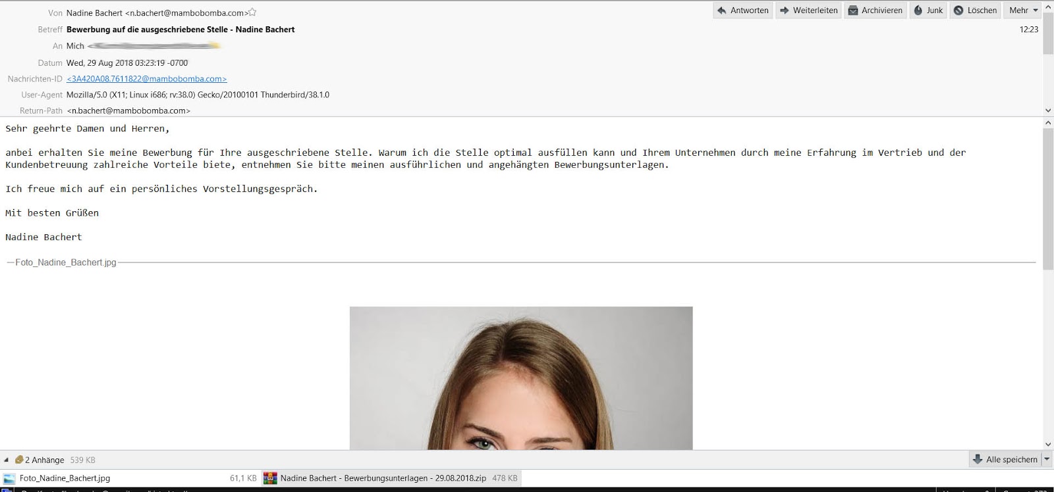This screenshot has width=1054, height=492.
Task: Click the received time 12:23
Action: click(x=1029, y=30)
